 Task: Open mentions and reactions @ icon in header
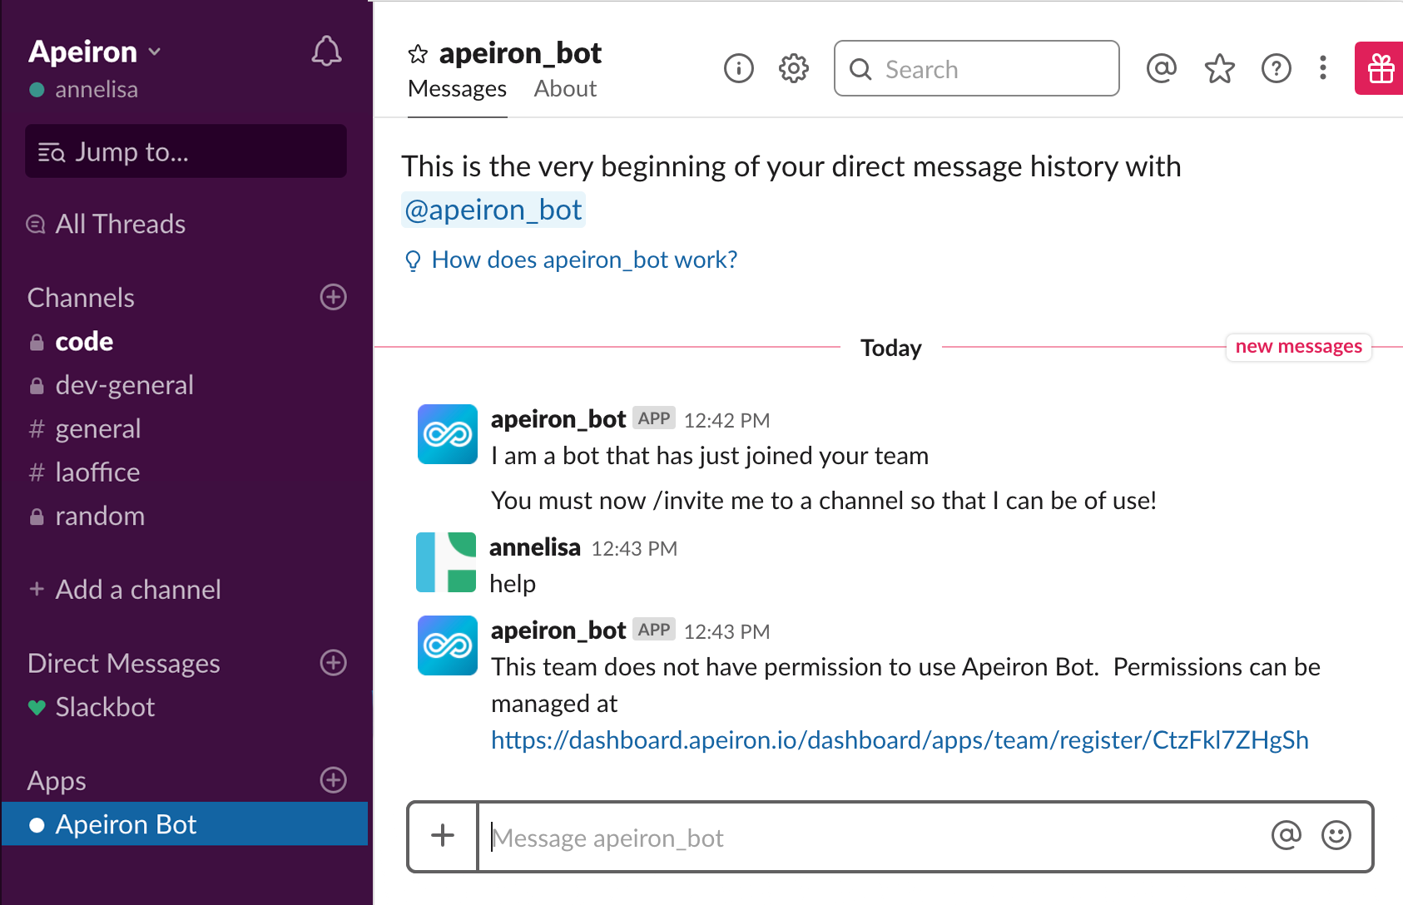pyautogui.click(x=1162, y=68)
